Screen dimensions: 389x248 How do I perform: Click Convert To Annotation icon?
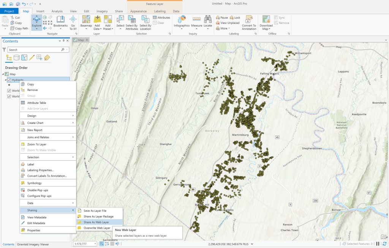pos(249,19)
